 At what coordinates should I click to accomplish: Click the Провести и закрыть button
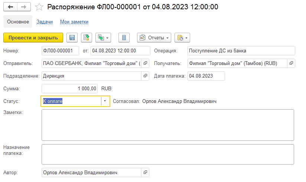pyautogui.click(x=33, y=38)
